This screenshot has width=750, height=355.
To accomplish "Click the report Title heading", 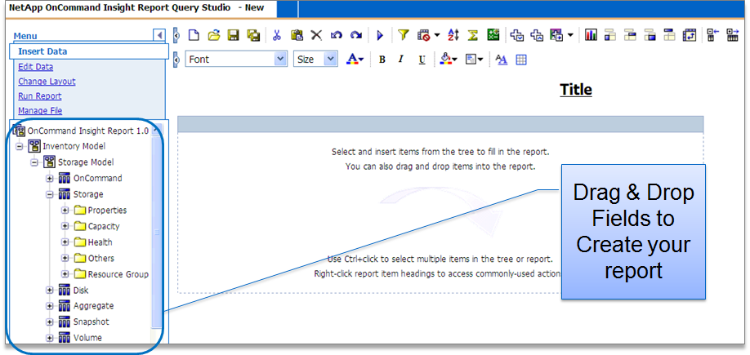I will tap(575, 90).
